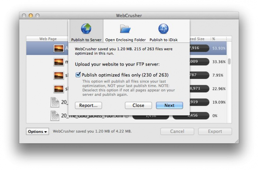258x170 pixels.
Task: Click the file list scrollbar thumb
Action: tap(229, 61)
